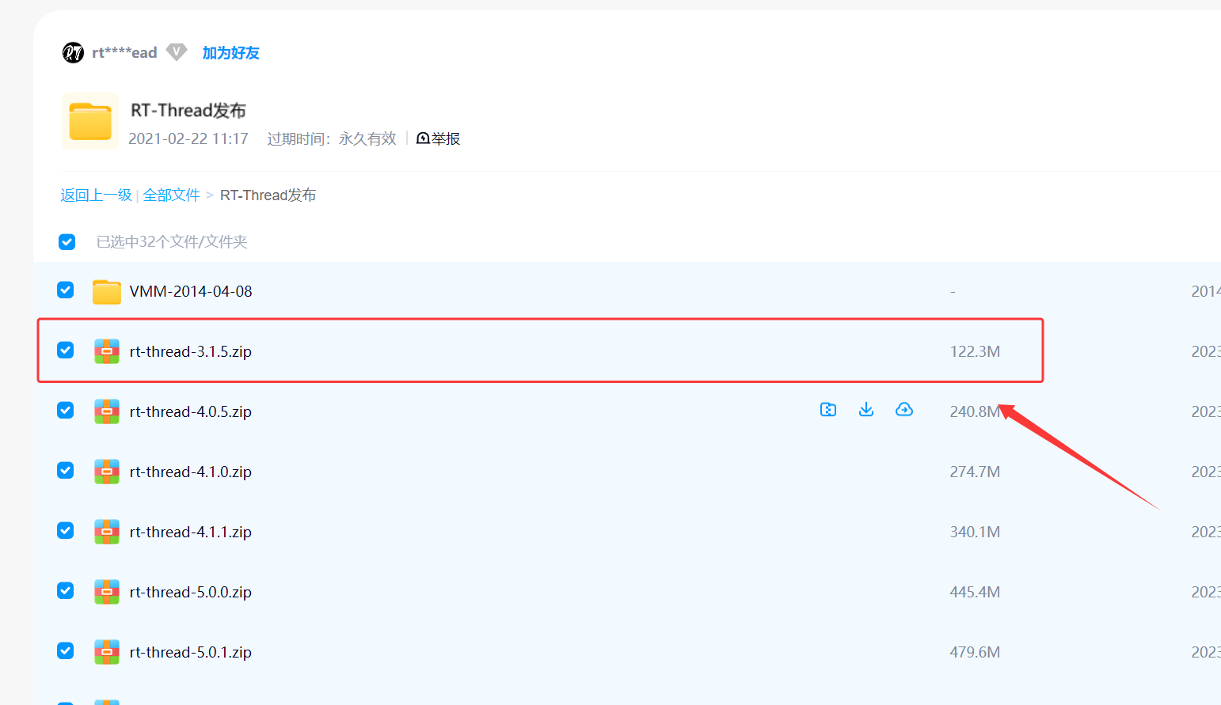Click the rt-thread-3.1.5.zip archive icon

106,351
